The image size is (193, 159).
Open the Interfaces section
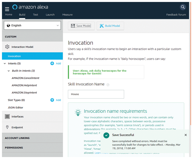pos(32,116)
